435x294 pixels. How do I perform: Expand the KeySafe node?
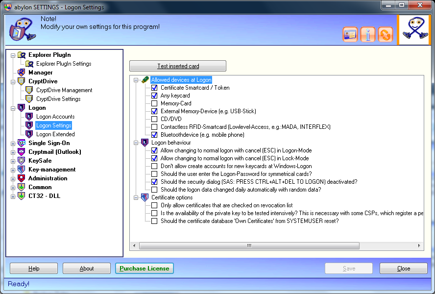[x=13, y=161]
